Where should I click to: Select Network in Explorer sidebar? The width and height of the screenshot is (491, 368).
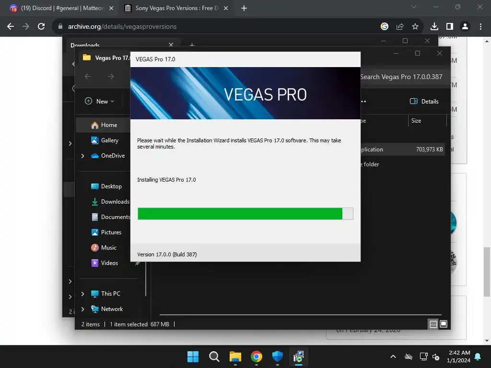[x=106, y=309]
